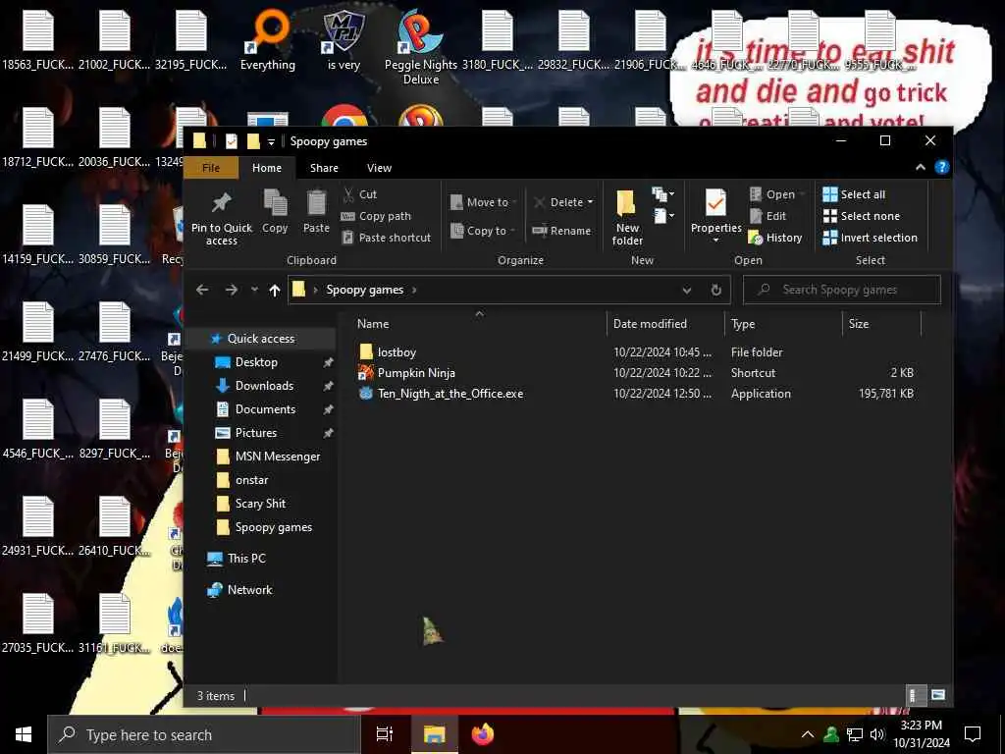This screenshot has width=1005, height=754.
Task: Open the New item dropdown
Action: click(x=662, y=194)
